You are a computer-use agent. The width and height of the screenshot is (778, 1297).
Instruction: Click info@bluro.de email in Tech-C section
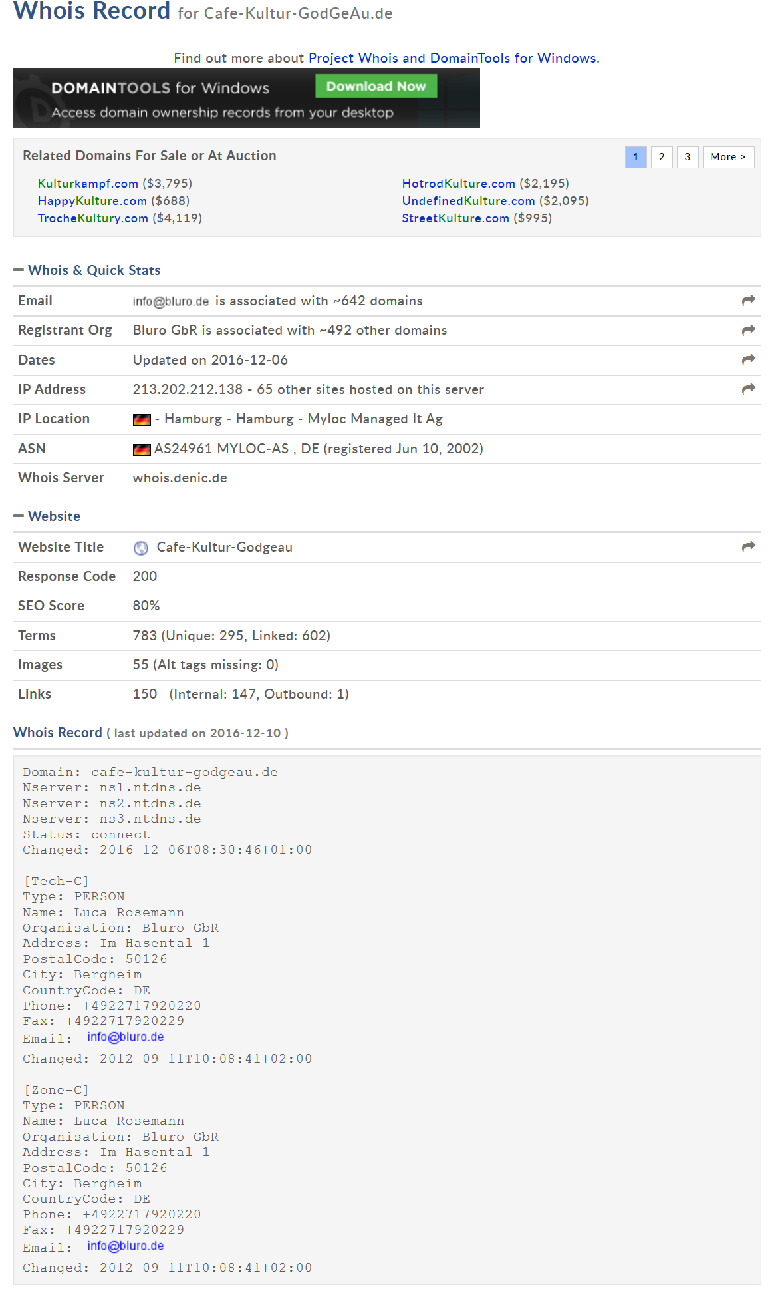(125, 1037)
